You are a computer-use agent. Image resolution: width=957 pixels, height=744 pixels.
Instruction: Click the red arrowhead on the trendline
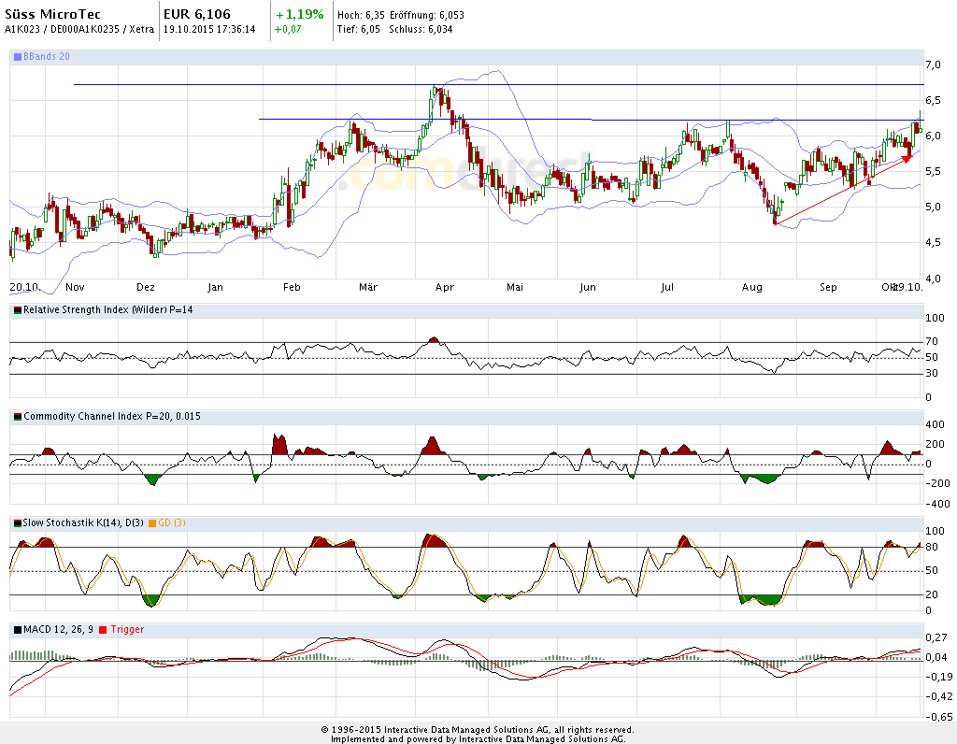pos(906,159)
